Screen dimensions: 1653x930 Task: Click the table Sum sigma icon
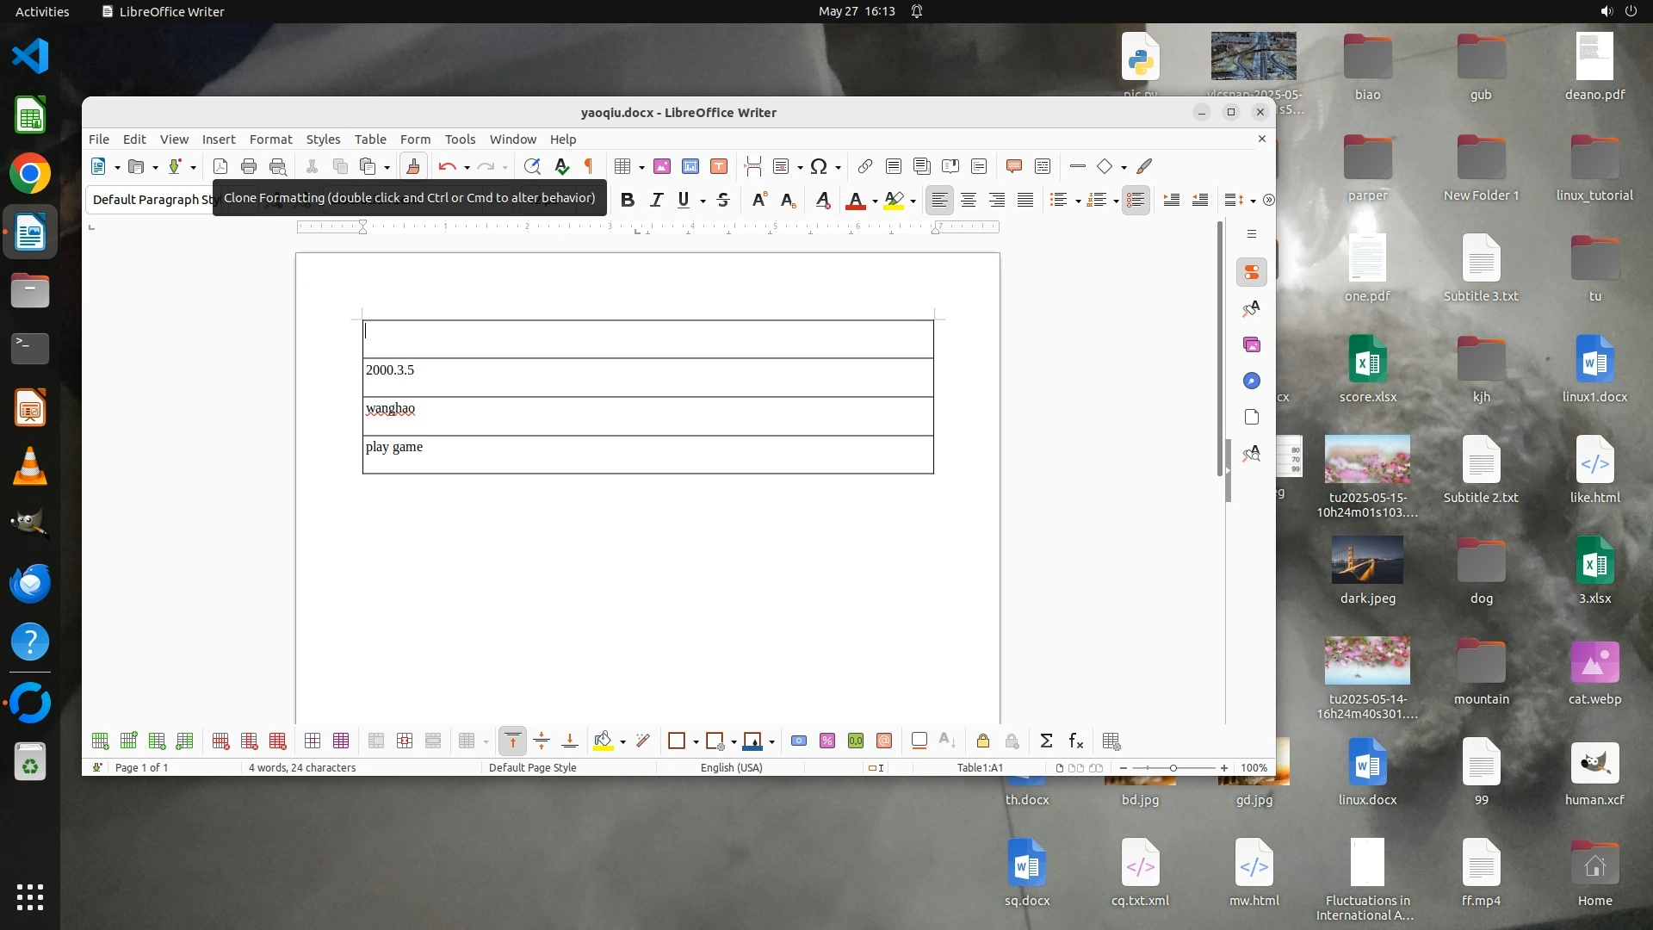pos(1046,741)
